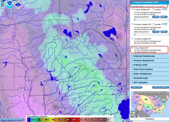The image size is (169, 122).
Task: Select CB region on River Forecast Centers map
Action: [x=140, y=105]
